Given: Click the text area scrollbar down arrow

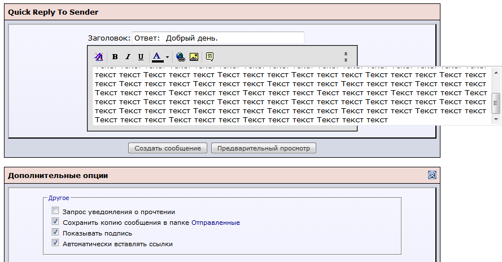Looking at the screenshot, I should point(496,119).
